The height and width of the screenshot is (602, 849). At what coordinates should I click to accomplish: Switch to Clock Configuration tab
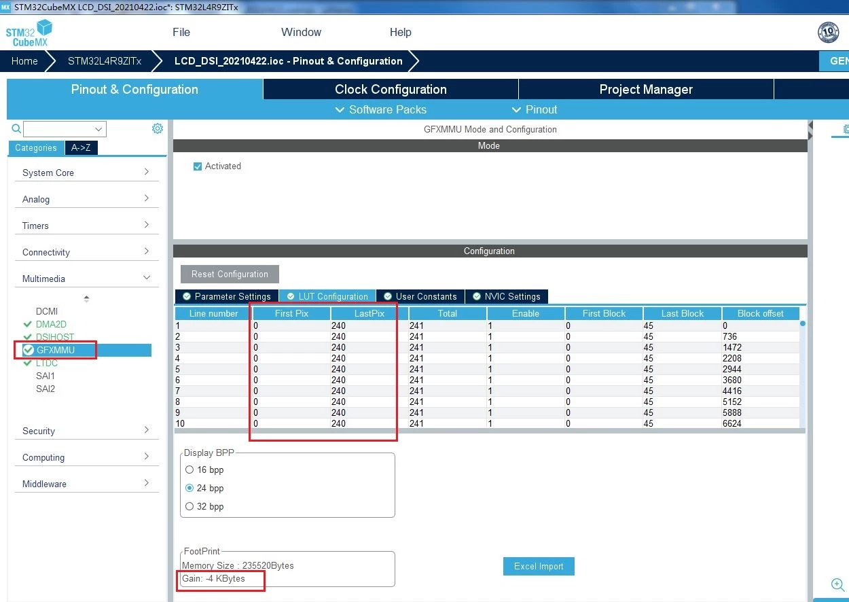(391, 89)
